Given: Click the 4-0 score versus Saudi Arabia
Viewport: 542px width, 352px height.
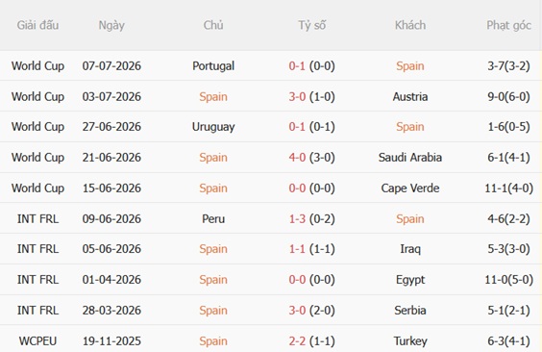Looking at the screenshot, I should pos(297,158).
